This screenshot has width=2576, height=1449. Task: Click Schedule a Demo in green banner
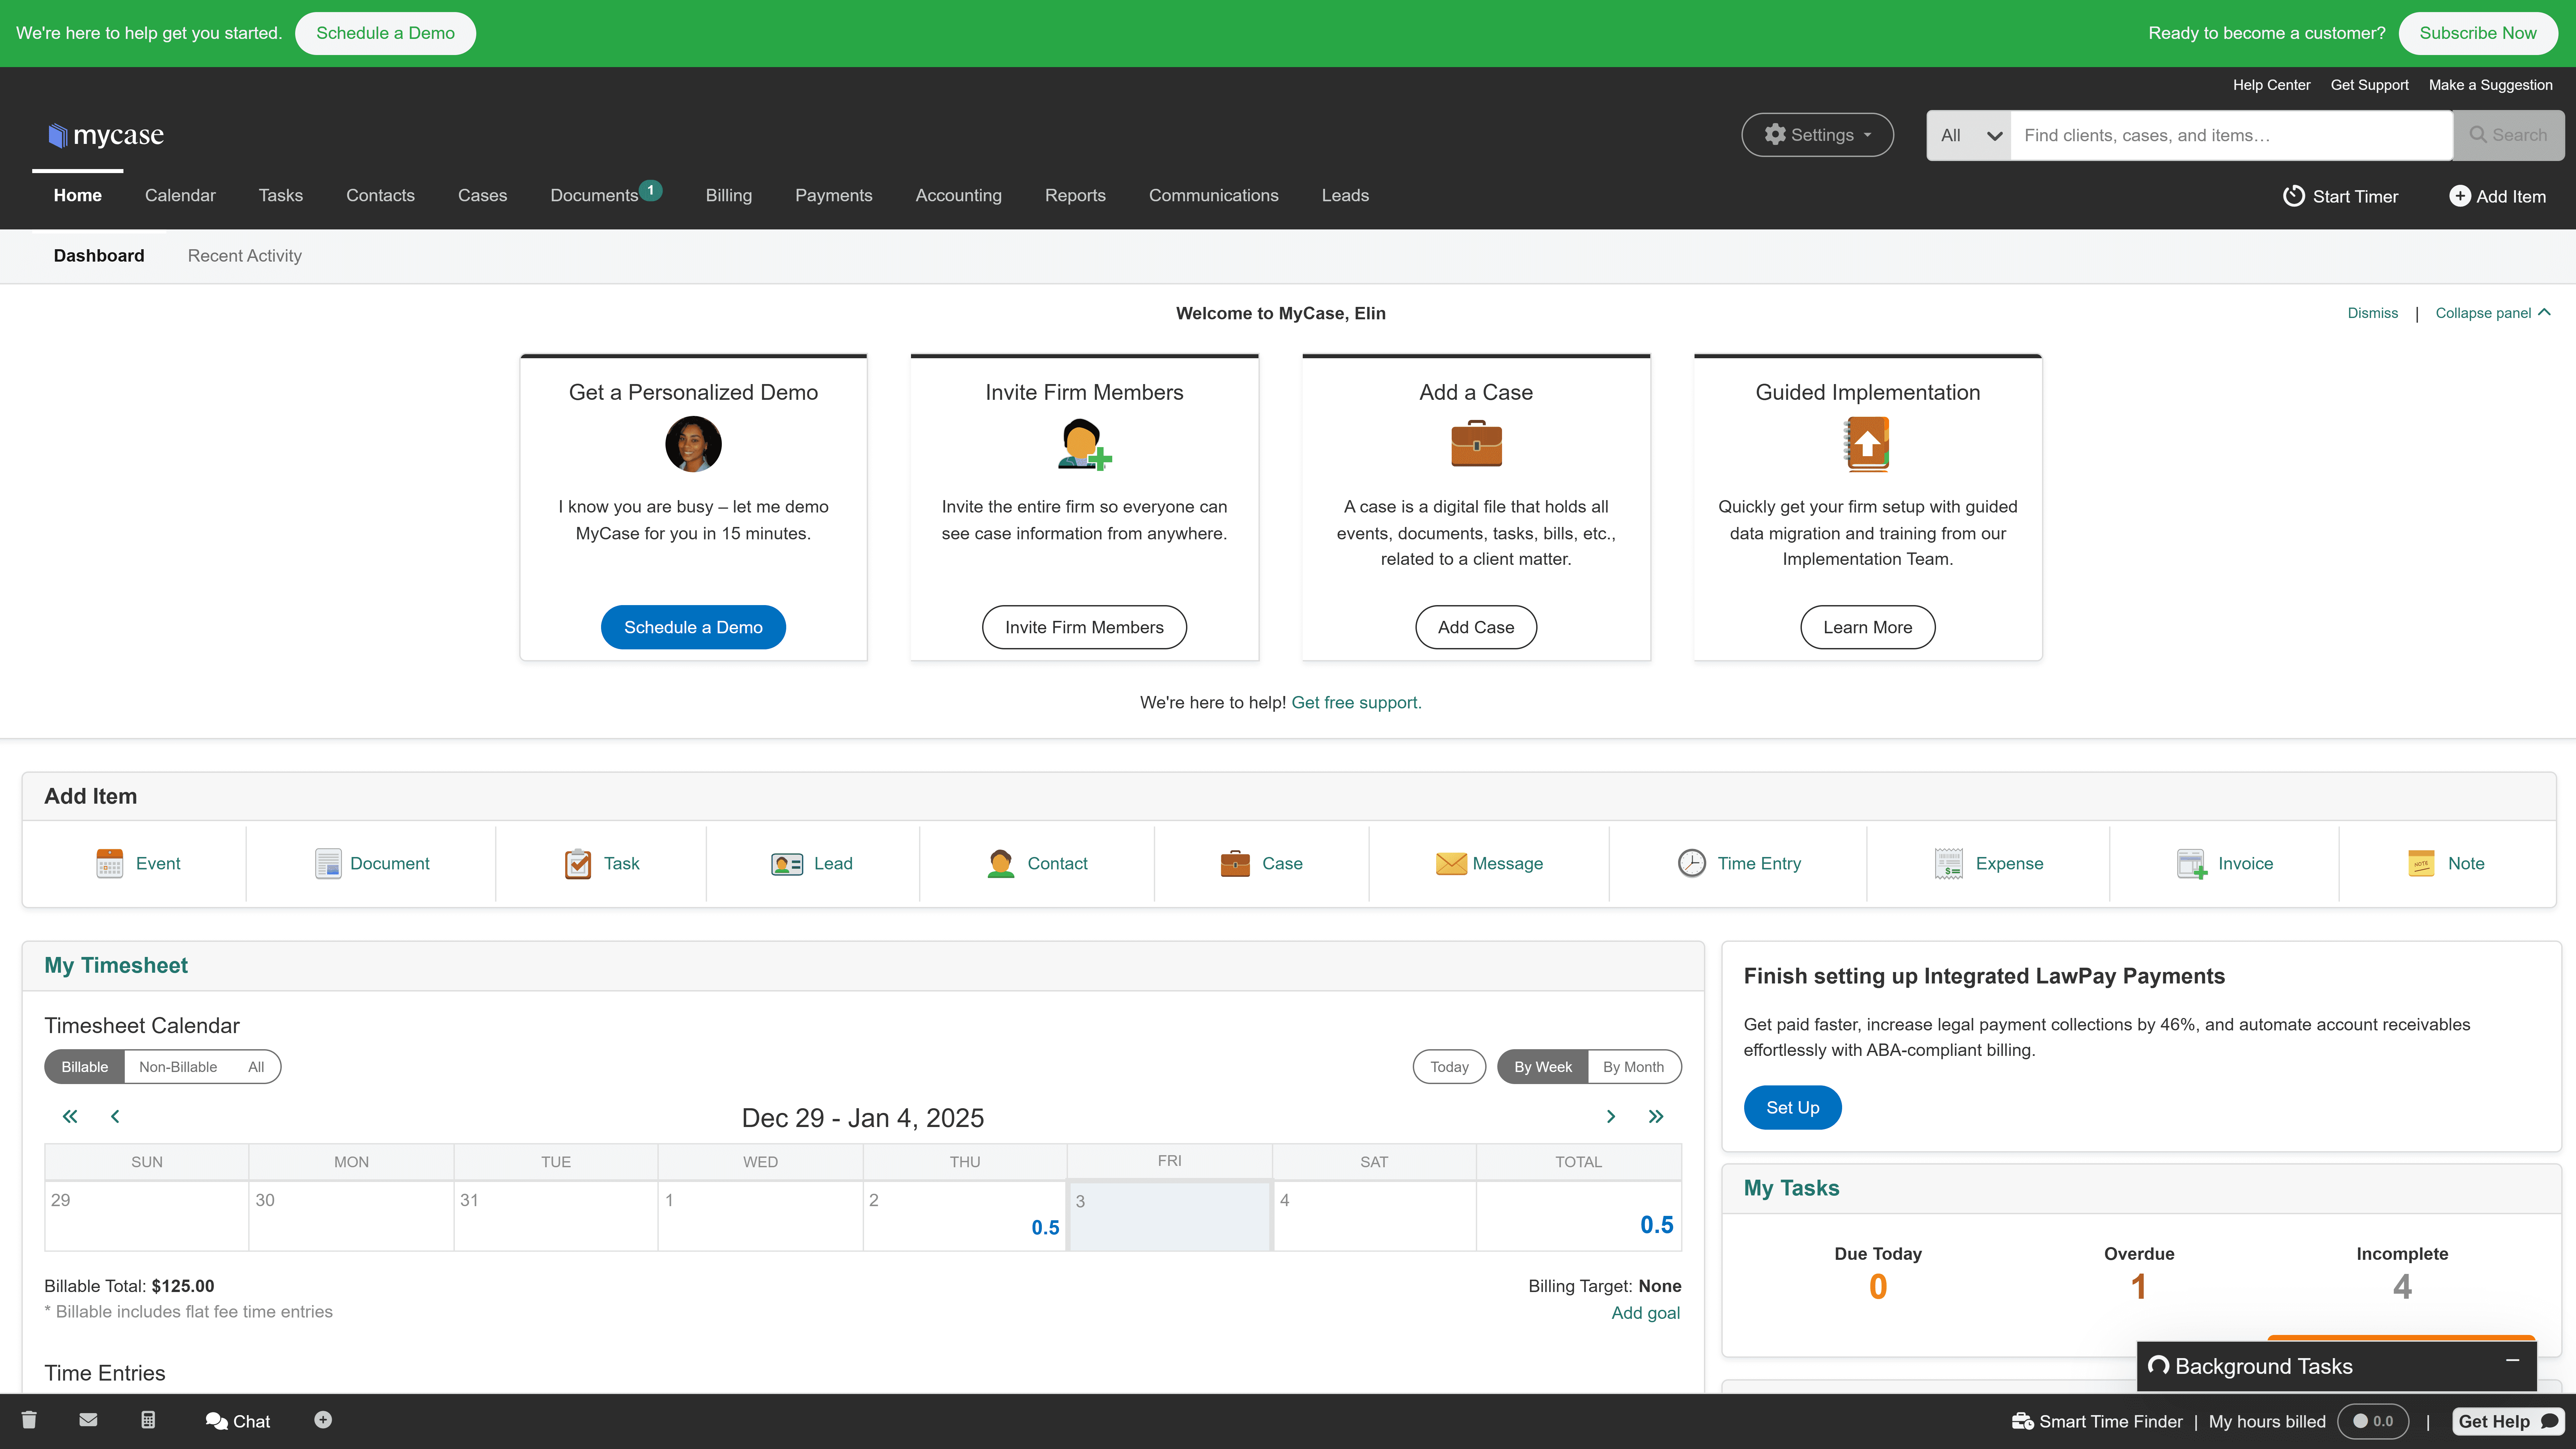click(x=385, y=33)
